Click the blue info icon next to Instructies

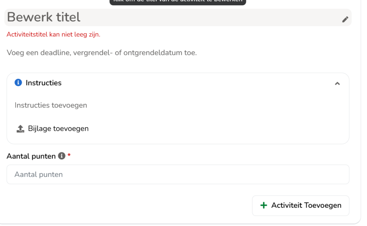click(x=18, y=83)
